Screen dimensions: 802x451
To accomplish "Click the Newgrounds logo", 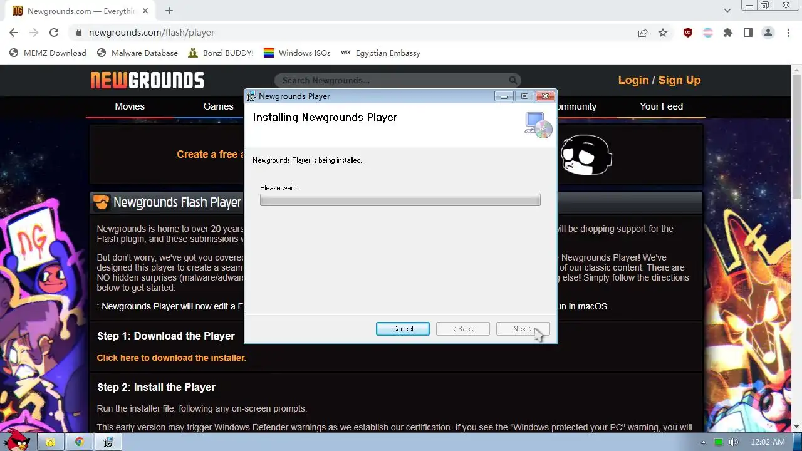I will click(147, 80).
